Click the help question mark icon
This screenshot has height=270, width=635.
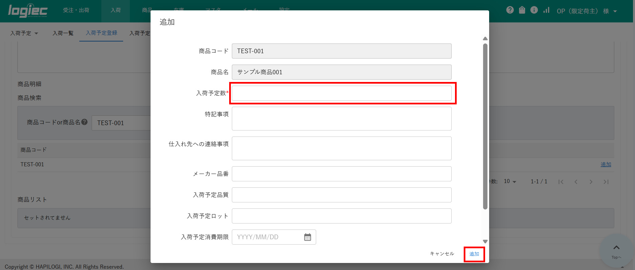click(x=510, y=10)
